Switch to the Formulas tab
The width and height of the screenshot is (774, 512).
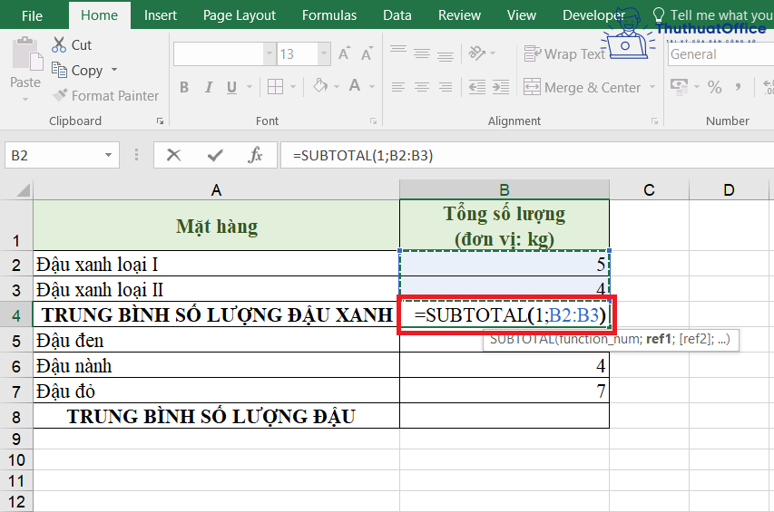[329, 15]
